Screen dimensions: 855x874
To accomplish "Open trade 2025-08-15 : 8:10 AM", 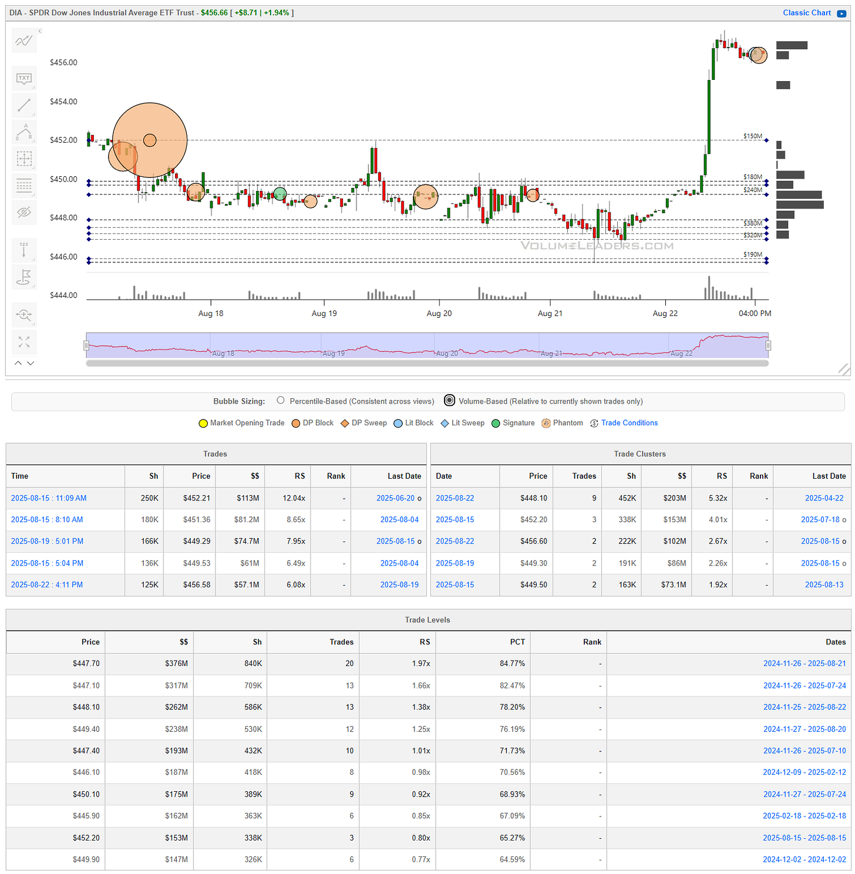I will click(x=47, y=520).
